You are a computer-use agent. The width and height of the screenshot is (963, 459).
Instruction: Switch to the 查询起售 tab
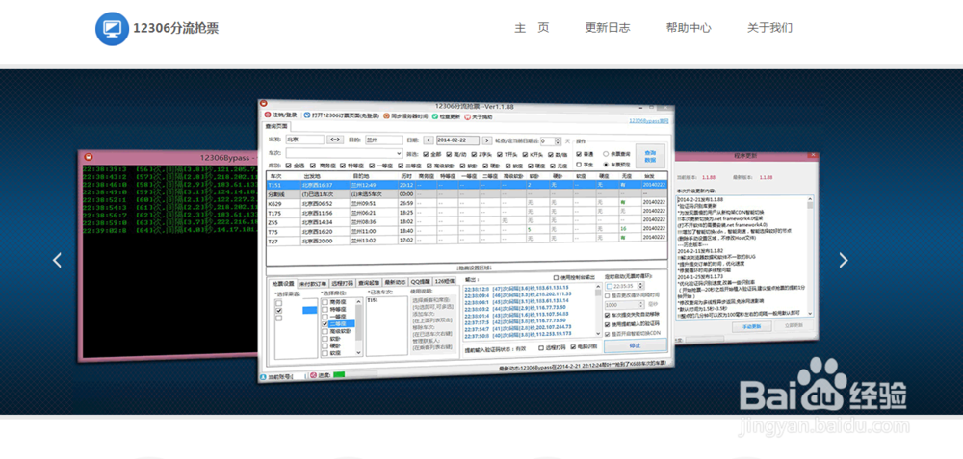[370, 282]
